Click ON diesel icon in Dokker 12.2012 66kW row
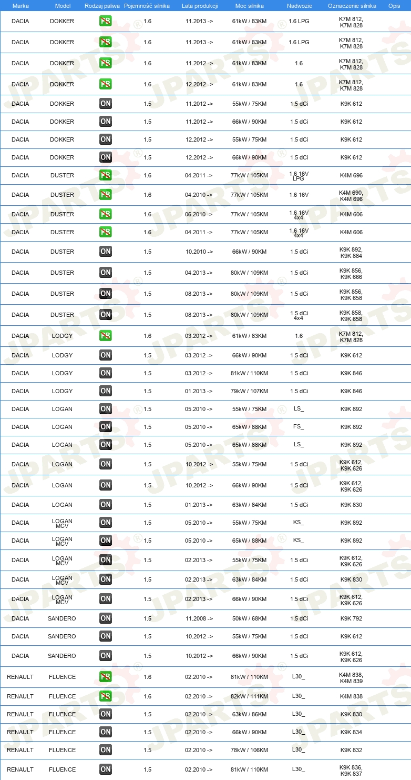Image resolution: width=411 pixels, height=780 pixels. tap(105, 157)
